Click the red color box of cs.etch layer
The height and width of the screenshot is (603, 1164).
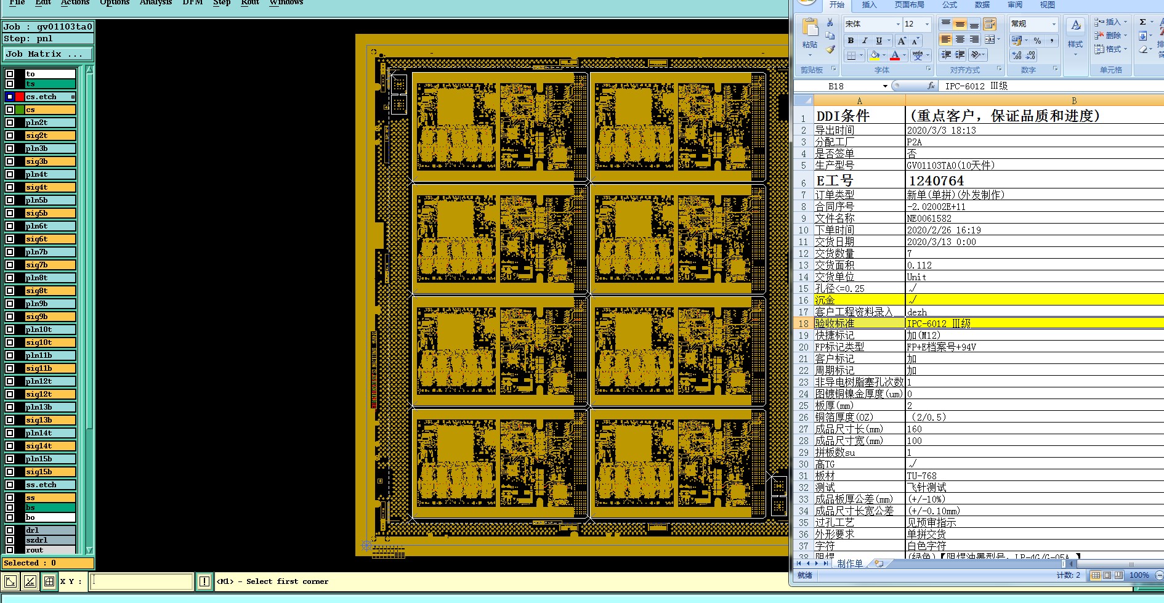[20, 97]
